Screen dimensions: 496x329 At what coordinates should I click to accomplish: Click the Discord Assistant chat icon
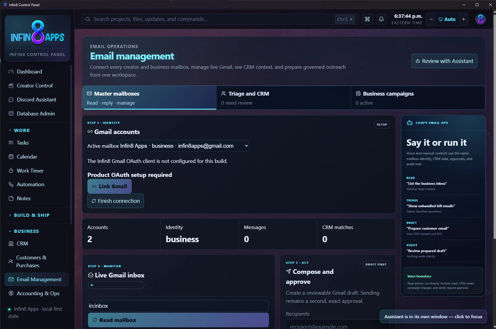[11, 100]
